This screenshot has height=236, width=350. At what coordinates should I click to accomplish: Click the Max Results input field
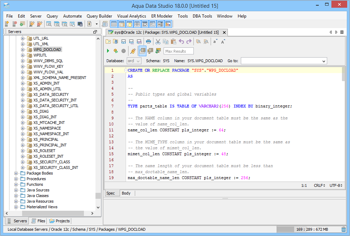pyautogui.click(x=179, y=51)
